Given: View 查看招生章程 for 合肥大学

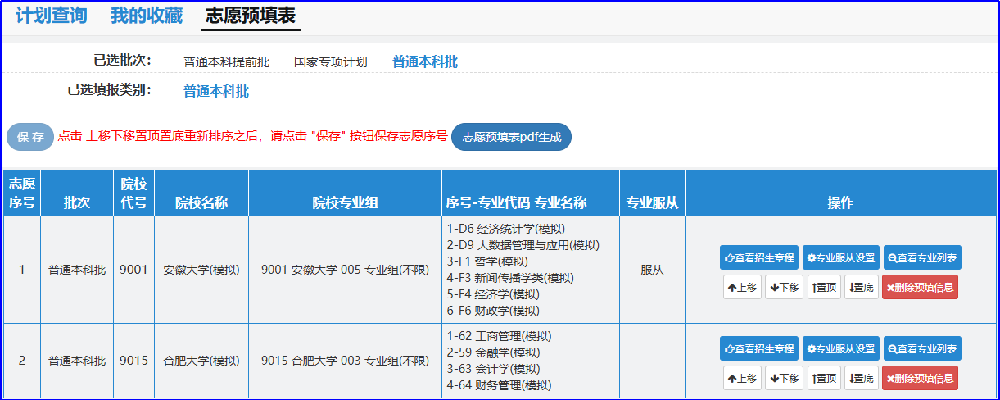Looking at the screenshot, I should coord(759,348).
